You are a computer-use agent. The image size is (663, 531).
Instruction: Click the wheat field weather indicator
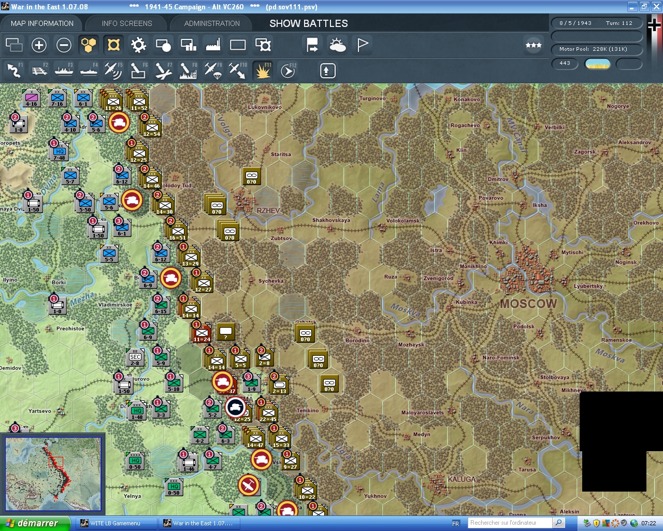coord(598,64)
